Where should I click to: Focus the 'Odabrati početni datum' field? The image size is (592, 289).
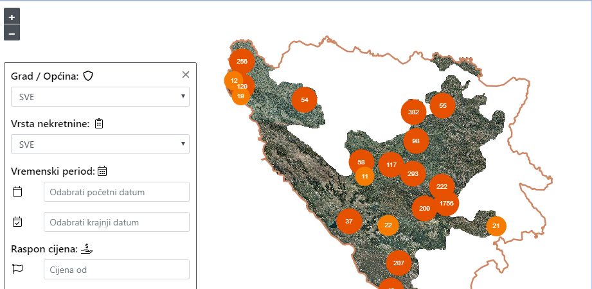[116, 192]
